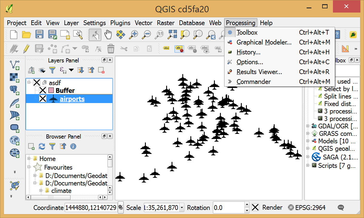The width and height of the screenshot is (364, 218).
Task: Delete selected features with the trash icon
Action: pos(111,49)
